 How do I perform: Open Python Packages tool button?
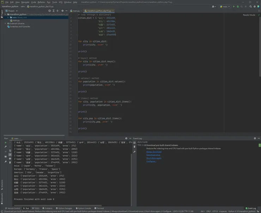pyautogui.click(x=64, y=208)
